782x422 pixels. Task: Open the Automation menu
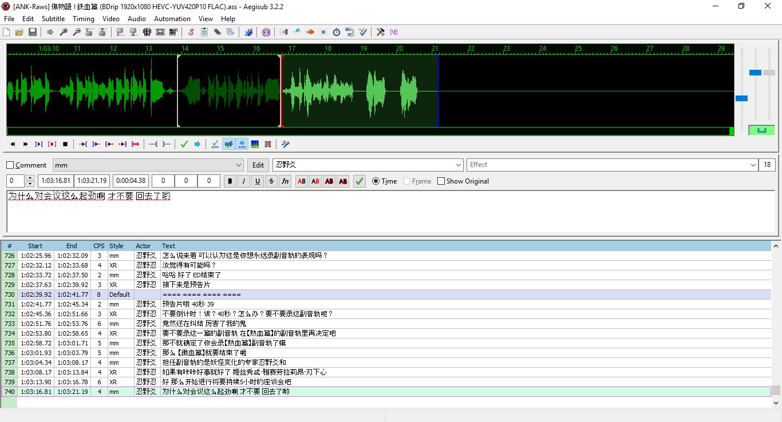172,19
